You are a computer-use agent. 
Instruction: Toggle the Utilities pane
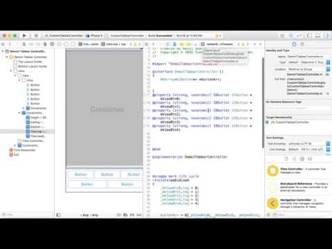(326, 36)
